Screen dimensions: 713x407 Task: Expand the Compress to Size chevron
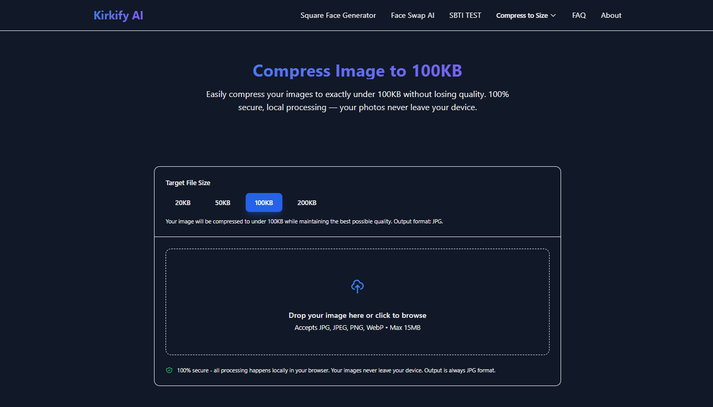(x=553, y=16)
